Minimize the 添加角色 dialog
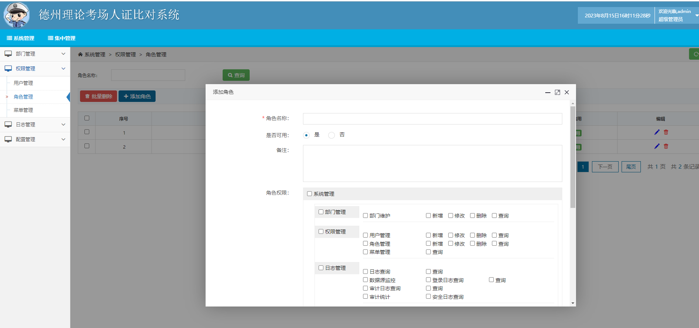Screen dimensions: 699x328 (548, 92)
